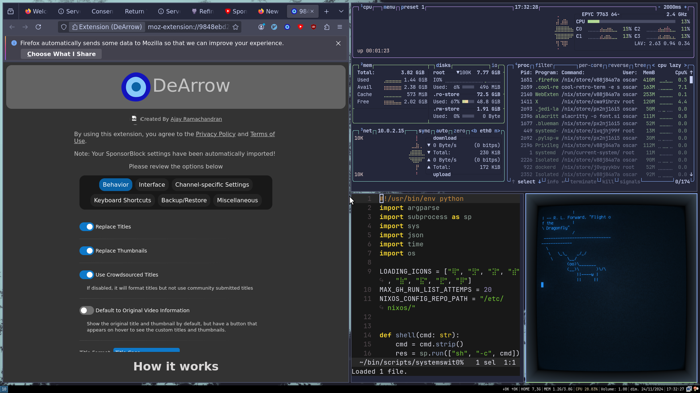700x393 pixels.
Task: Select the Interface options tab
Action: pyautogui.click(x=152, y=184)
